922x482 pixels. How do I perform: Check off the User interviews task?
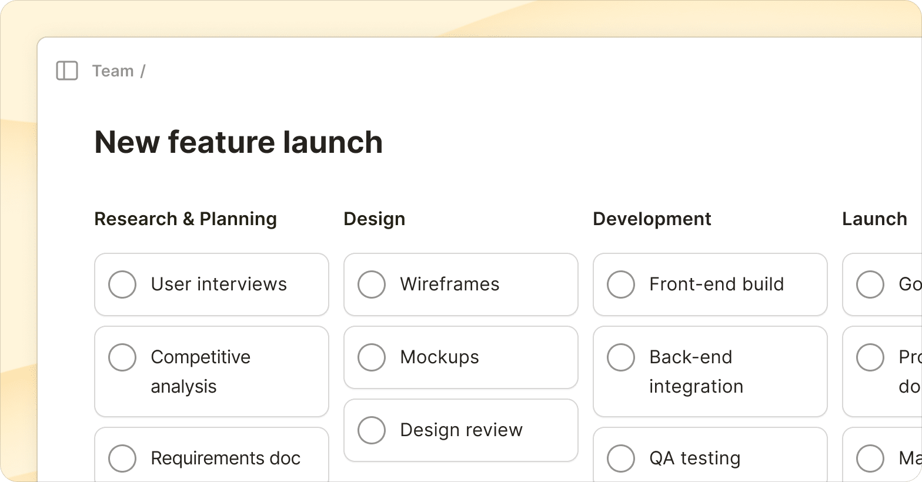pyautogui.click(x=122, y=284)
